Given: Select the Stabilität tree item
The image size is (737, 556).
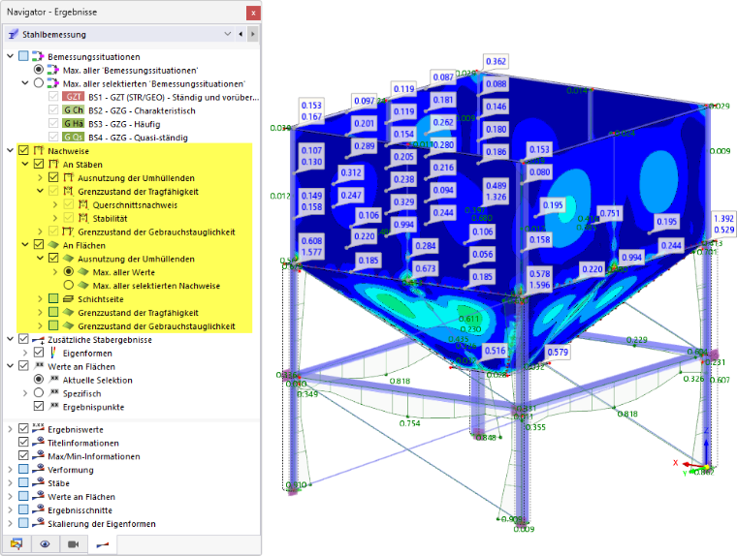Looking at the screenshot, I should (x=110, y=218).
